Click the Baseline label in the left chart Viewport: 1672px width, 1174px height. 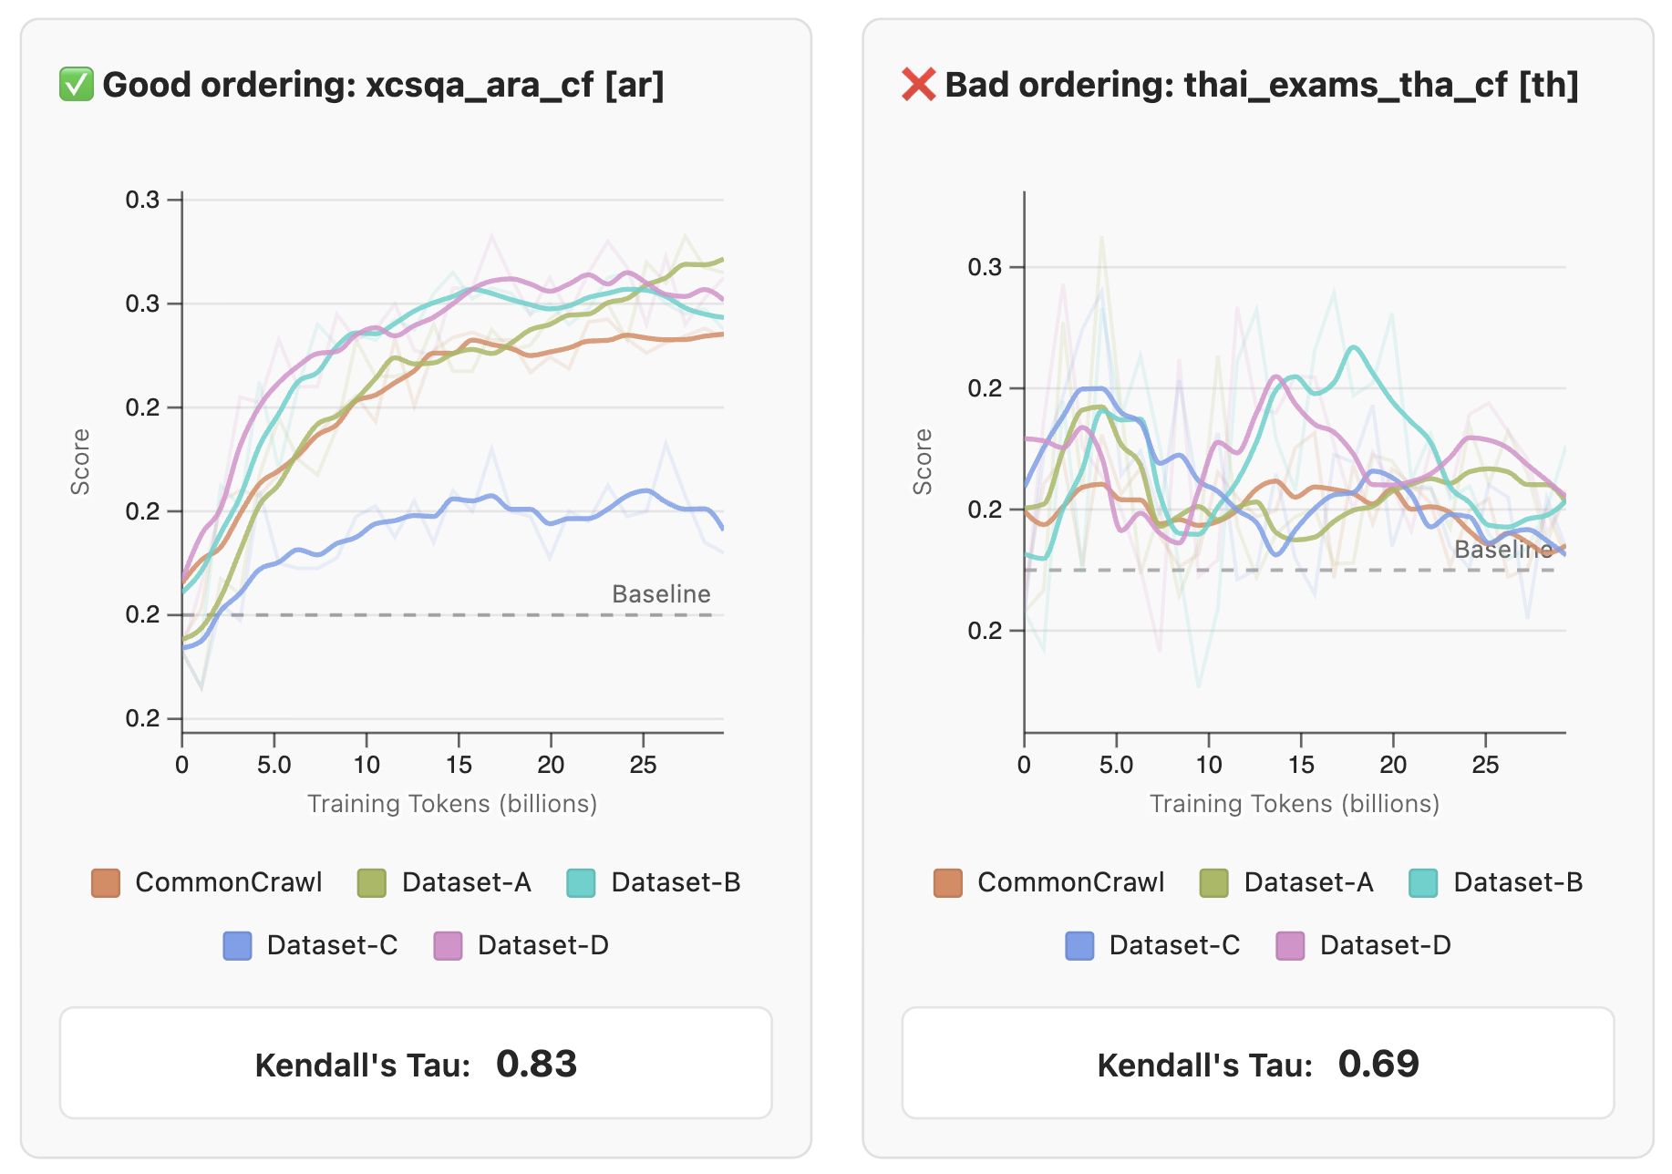click(661, 594)
